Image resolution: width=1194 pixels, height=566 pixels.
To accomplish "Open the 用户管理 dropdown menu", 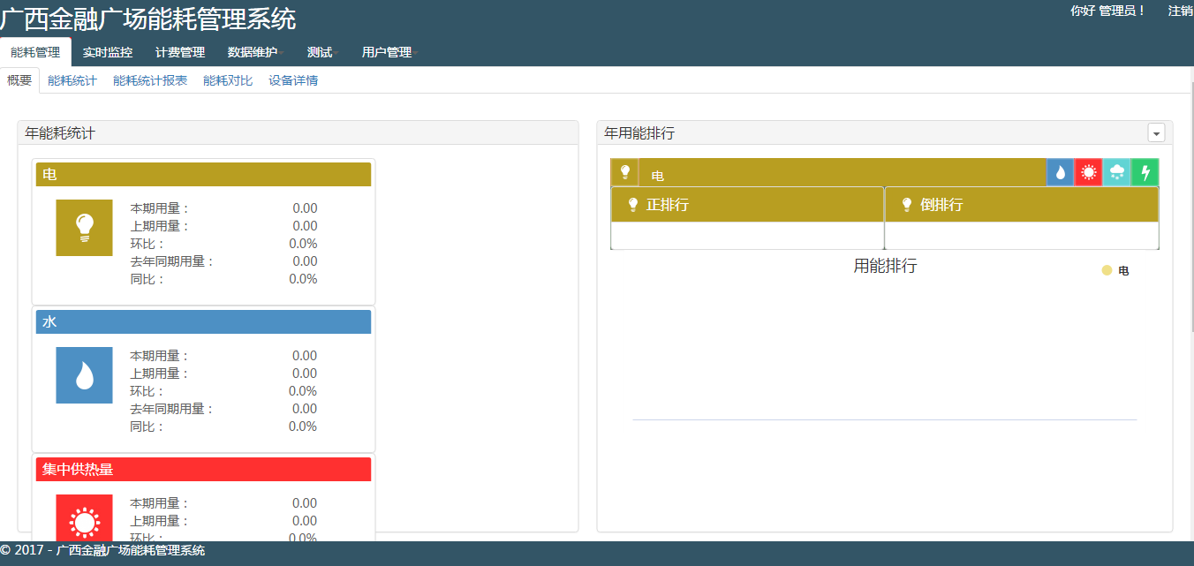I will [389, 52].
